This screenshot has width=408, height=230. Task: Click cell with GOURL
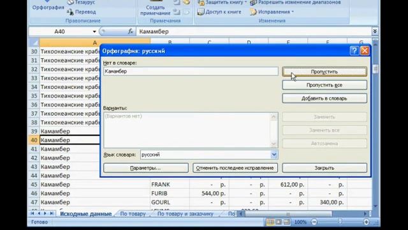[170, 202]
